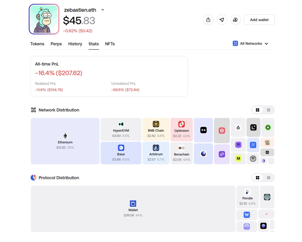Open the Wallet protocol tile
302x242 pixels.
pos(133,209)
